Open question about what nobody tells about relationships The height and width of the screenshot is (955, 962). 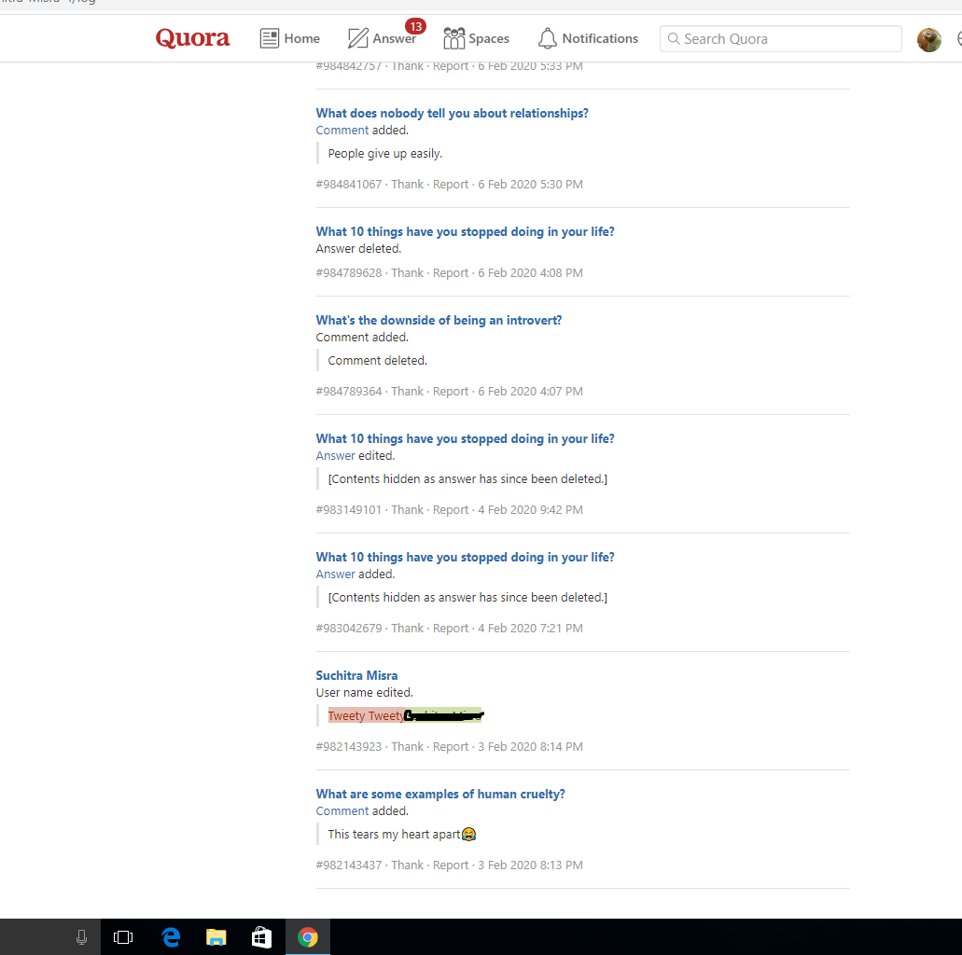pos(452,113)
